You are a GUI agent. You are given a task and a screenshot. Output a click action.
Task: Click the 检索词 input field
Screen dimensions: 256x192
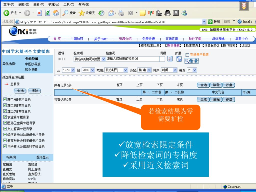tap(133, 59)
